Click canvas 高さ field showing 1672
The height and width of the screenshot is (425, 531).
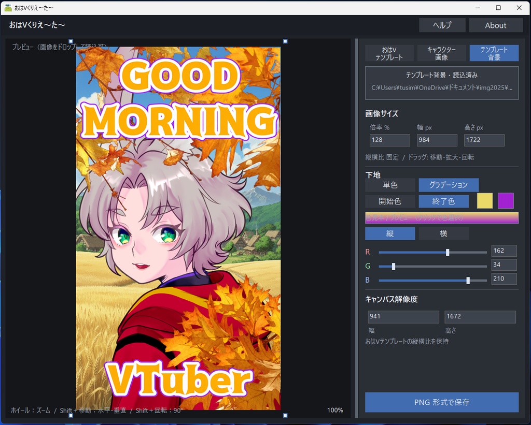coord(480,317)
